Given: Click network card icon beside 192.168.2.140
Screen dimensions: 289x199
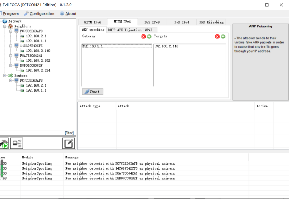Looking at the screenshot, I should point(22,51).
